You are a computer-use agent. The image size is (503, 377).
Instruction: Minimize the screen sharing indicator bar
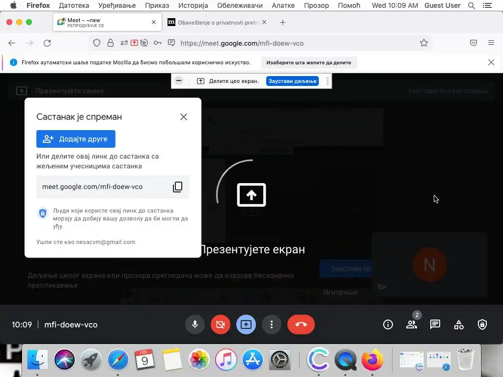(x=179, y=81)
